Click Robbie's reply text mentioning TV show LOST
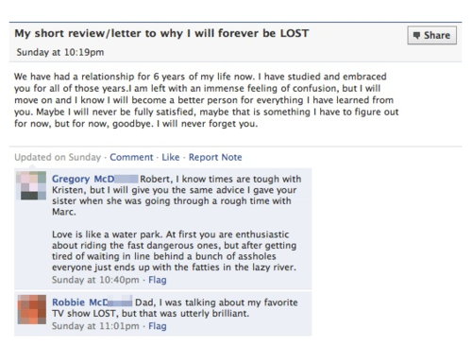This screenshot has width=472, height=346. (x=175, y=308)
